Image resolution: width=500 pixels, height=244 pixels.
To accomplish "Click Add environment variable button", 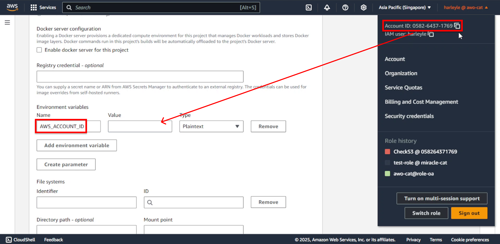I will (x=77, y=145).
